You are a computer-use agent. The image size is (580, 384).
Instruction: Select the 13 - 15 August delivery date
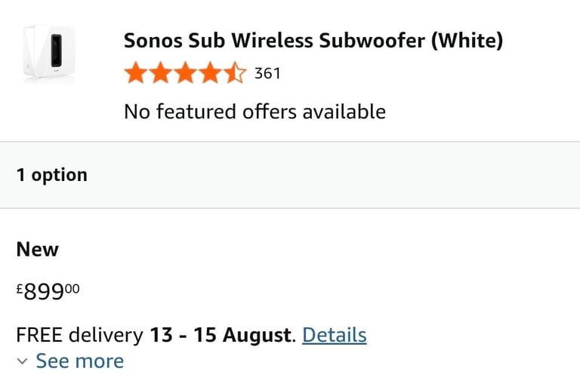pyautogui.click(x=221, y=335)
